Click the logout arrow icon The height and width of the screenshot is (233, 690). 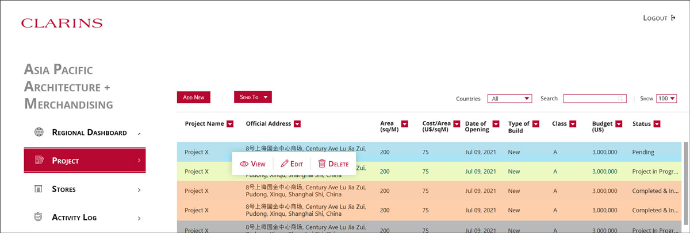point(673,18)
